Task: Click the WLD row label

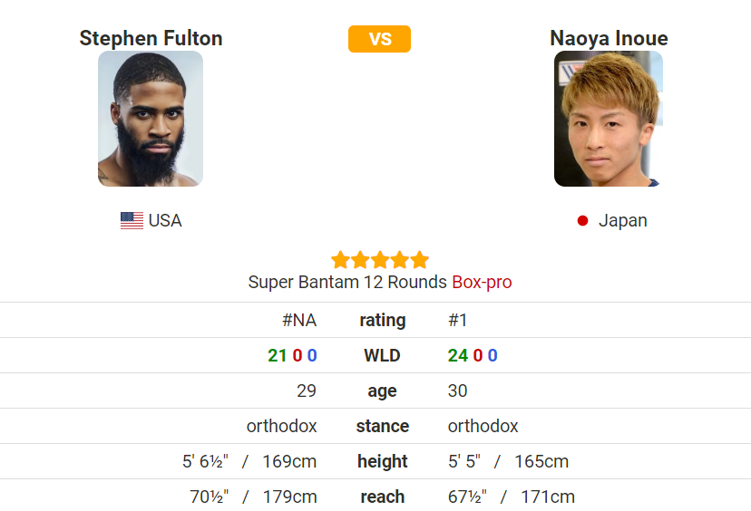Action: click(x=382, y=355)
